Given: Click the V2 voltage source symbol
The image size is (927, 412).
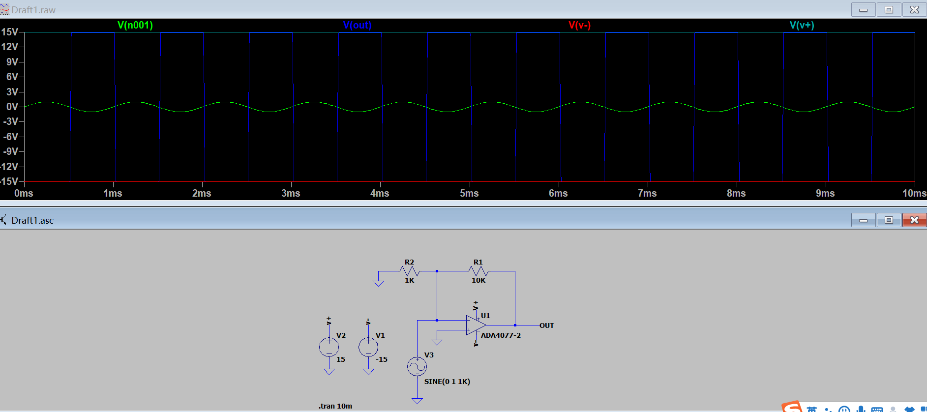Looking at the screenshot, I should coord(329,347).
